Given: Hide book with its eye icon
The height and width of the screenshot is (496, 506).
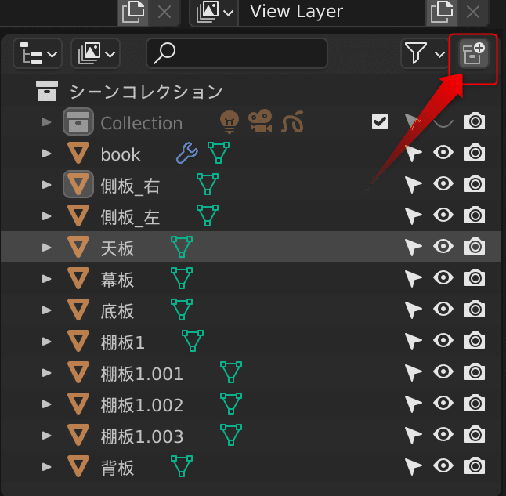Looking at the screenshot, I should click(443, 152).
